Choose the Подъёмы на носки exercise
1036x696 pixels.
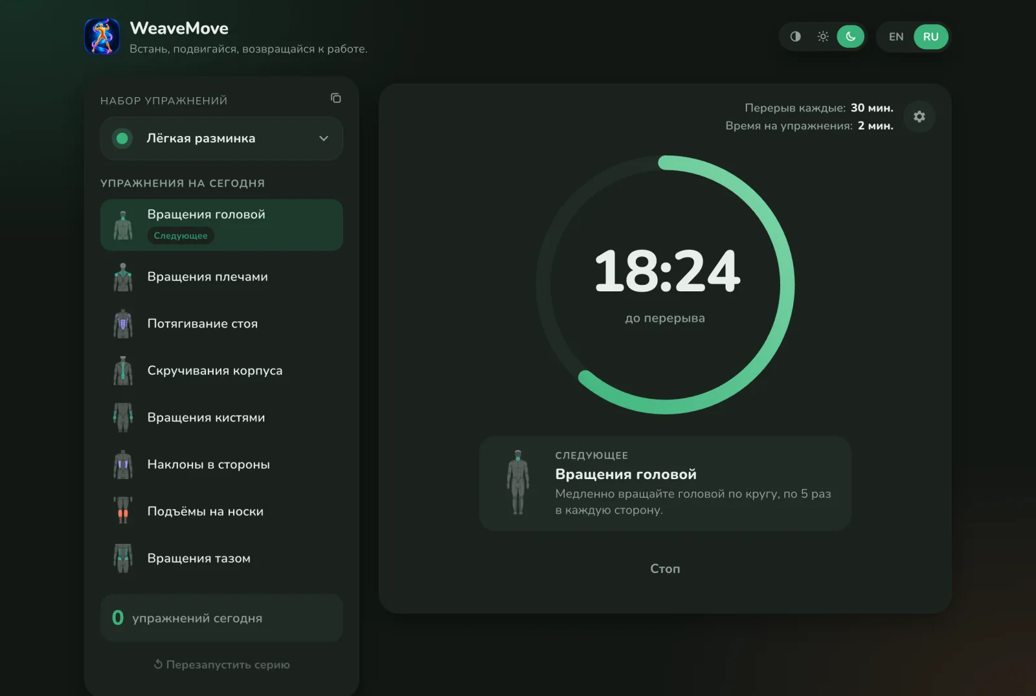221,511
